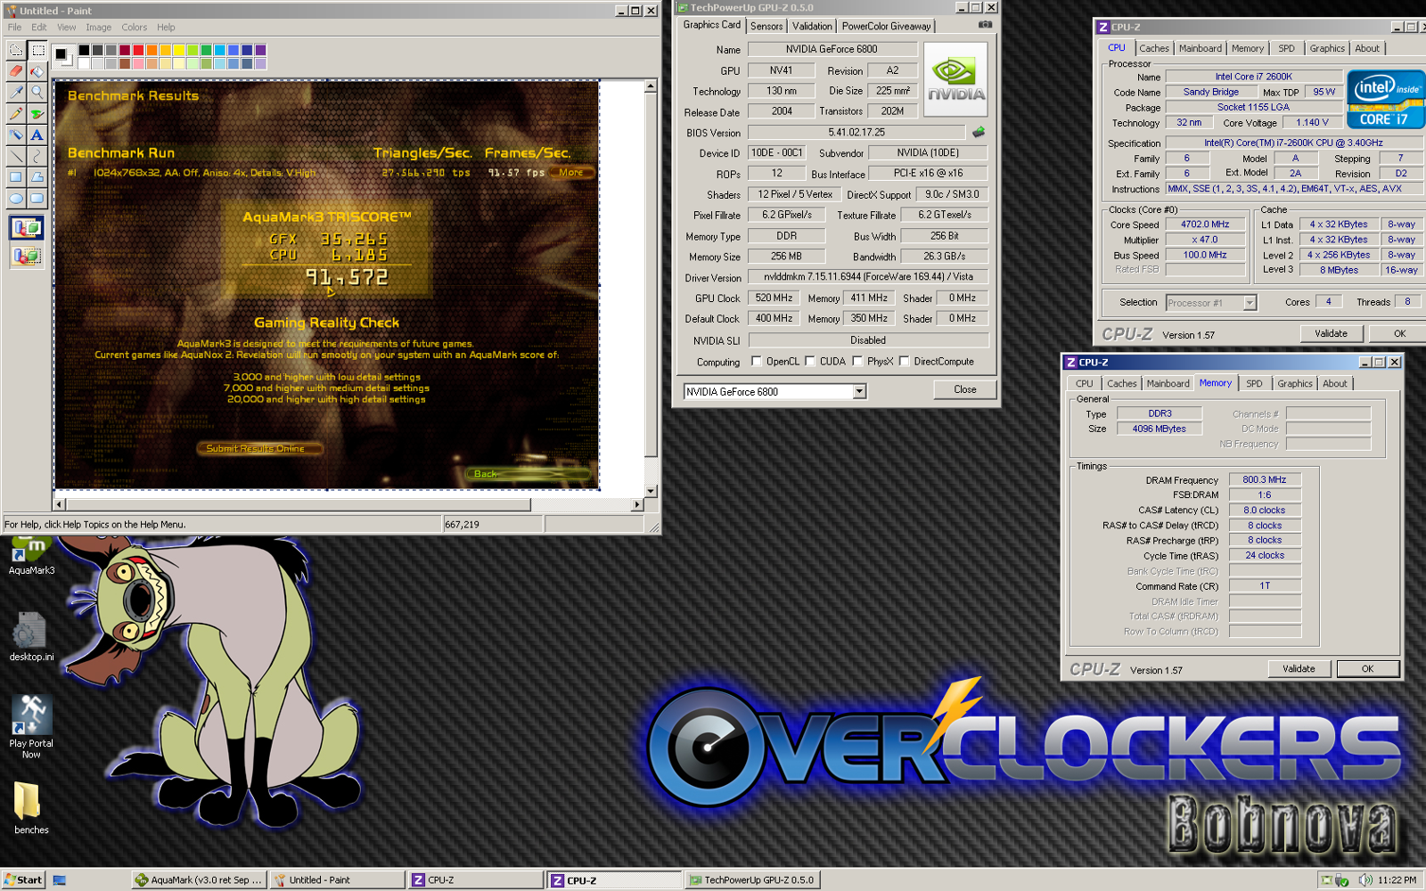Open the Play Portal Now desktop icon
Viewport: 1426px width, 891px height.
tap(31, 727)
